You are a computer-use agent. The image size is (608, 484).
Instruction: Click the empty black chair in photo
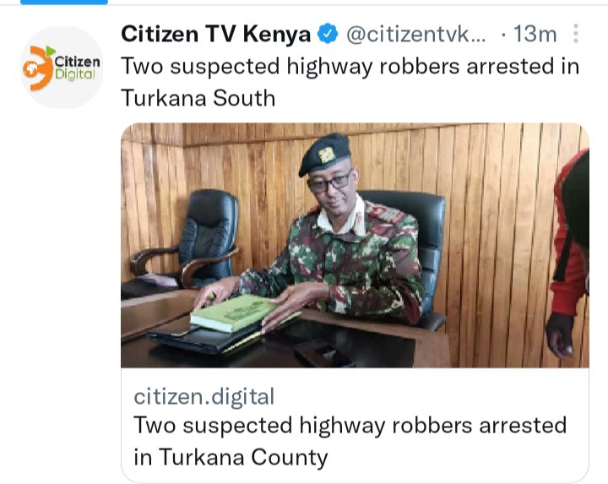[188, 238]
